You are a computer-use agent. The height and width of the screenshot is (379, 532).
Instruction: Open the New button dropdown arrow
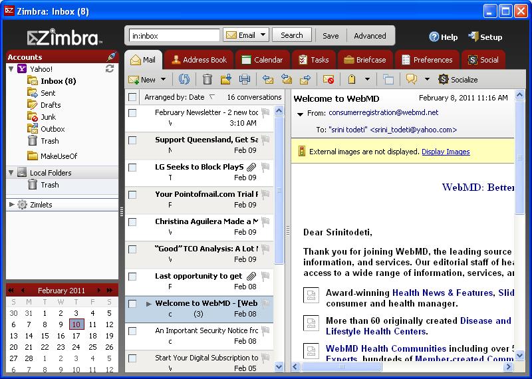[163, 79]
